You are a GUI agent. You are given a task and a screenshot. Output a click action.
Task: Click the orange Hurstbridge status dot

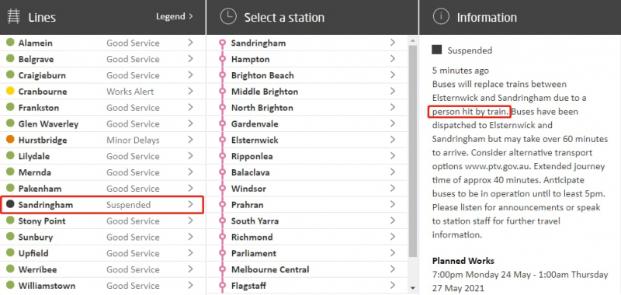[11, 140]
